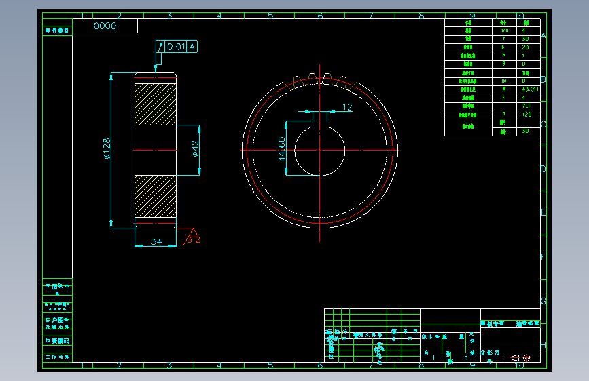Click the 43.011 value in parameter table

coord(530,89)
